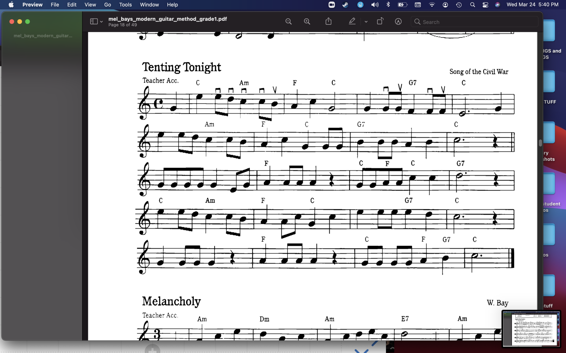
Task: Click the Wi-Fi status icon
Action: pos(432,5)
